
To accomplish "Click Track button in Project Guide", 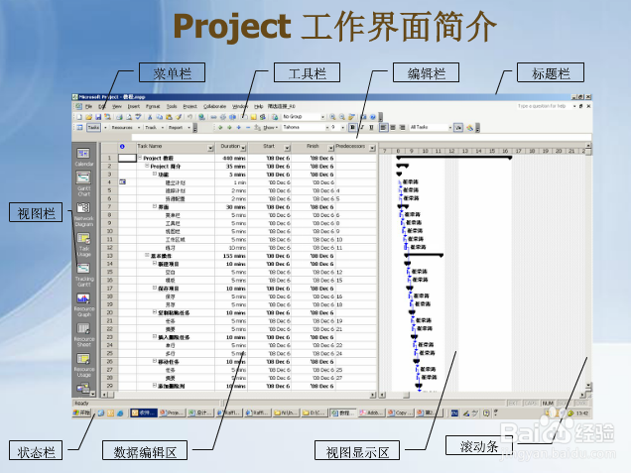I will point(151,128).
